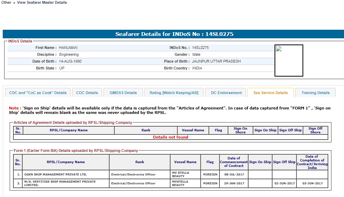The width and height of the screenshot is (344, 197).
Task: Click the 02-JUN-2017 Sign Off Ship cell
Action: click(x=284, y=183)
